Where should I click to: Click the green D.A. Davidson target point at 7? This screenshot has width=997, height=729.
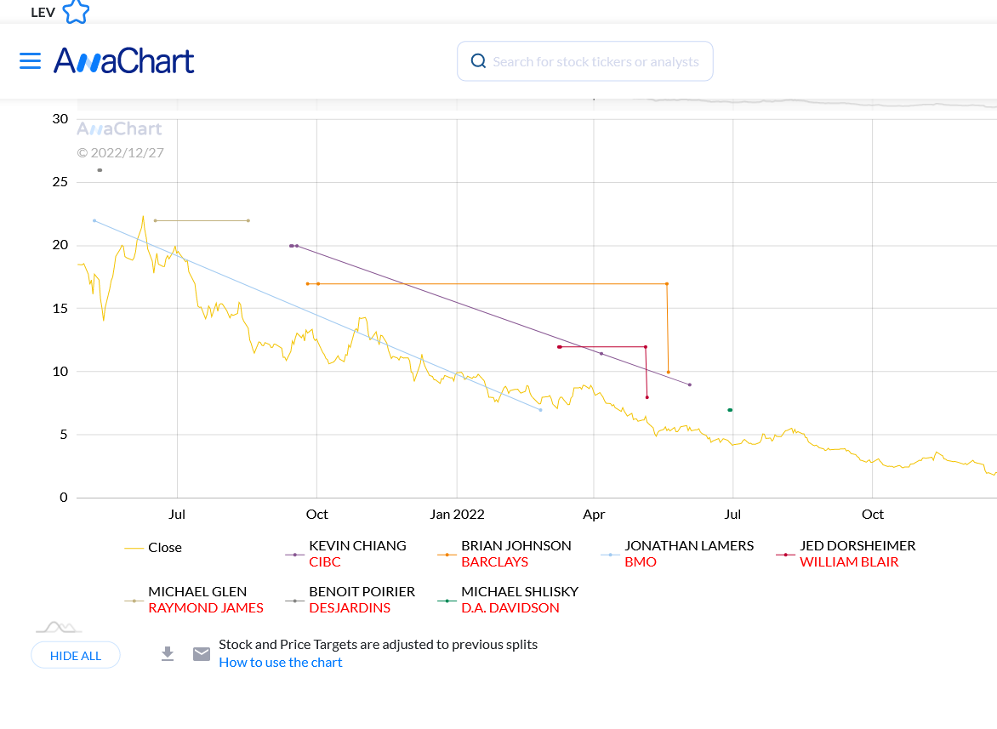730,410
